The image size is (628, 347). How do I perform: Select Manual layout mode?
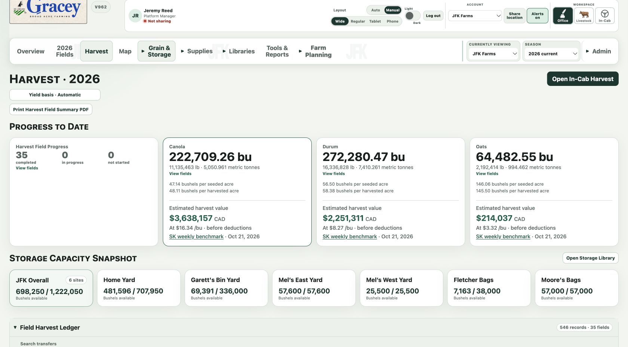click(392, 10)
